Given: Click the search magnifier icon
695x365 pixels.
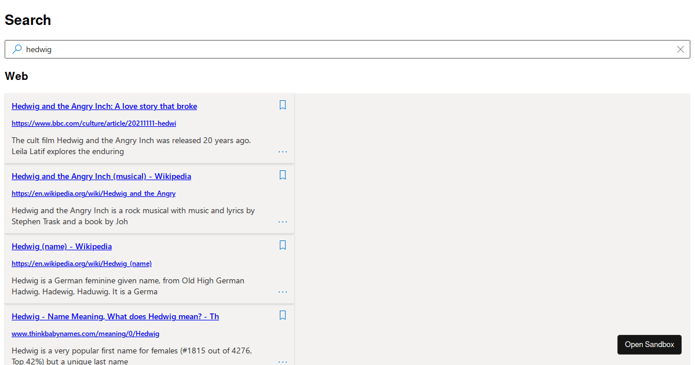Looking at the screenshot, I should point(17,49).
